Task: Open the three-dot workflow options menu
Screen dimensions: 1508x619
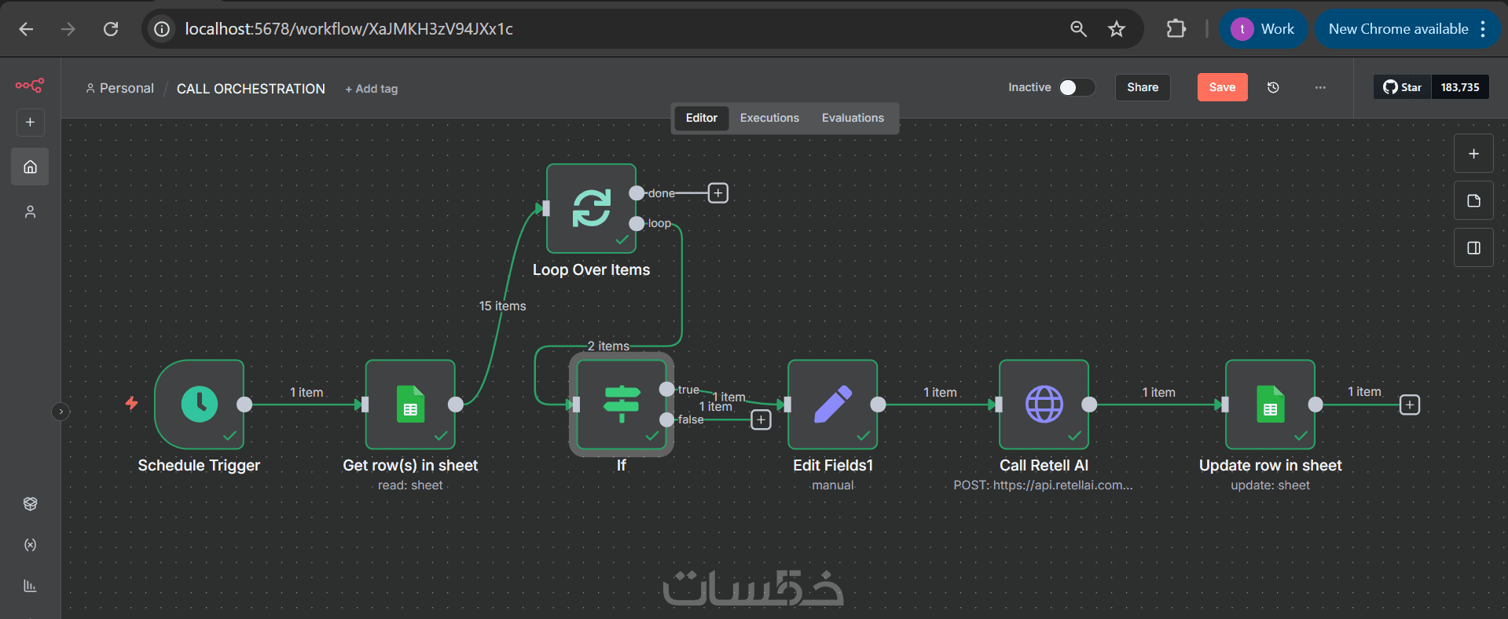Action: [x=1320, y=87]
